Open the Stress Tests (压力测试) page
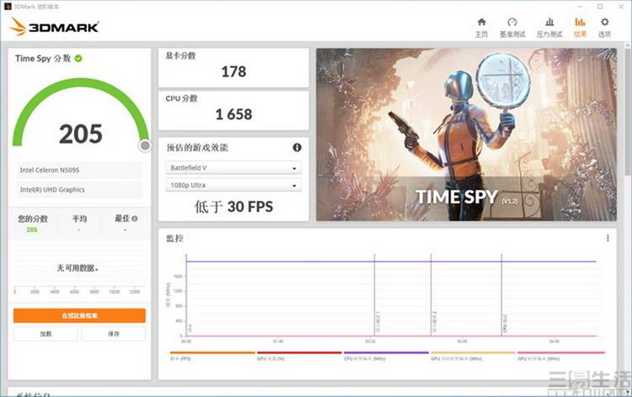 click(549, 27)
